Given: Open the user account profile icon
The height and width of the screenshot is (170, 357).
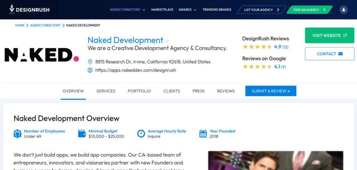Looking at the screenshot, I should (x=343, y=10).
